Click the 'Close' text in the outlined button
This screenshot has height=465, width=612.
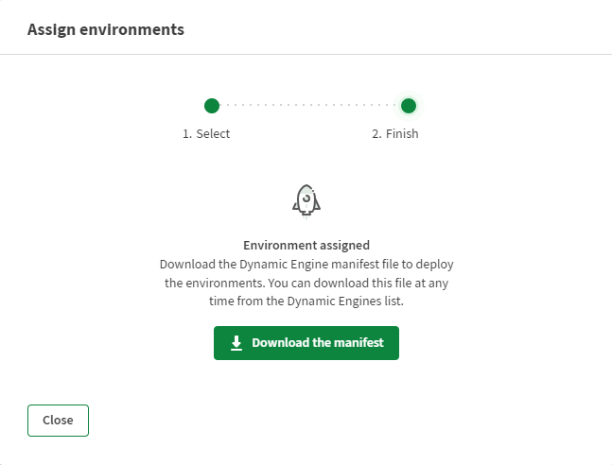click(58, 421)
